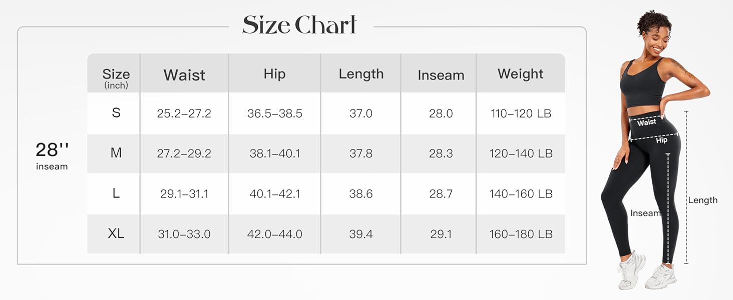Click the Hip column header

tap(274, 74)
